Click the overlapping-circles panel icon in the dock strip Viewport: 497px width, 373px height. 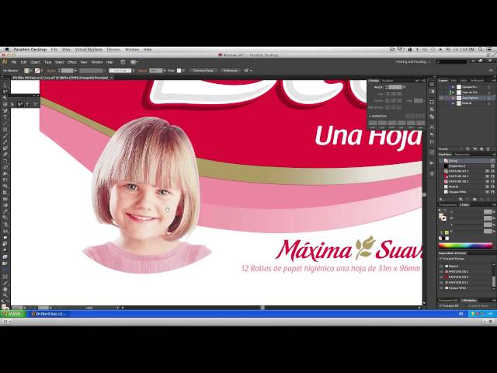pos(432,117)
